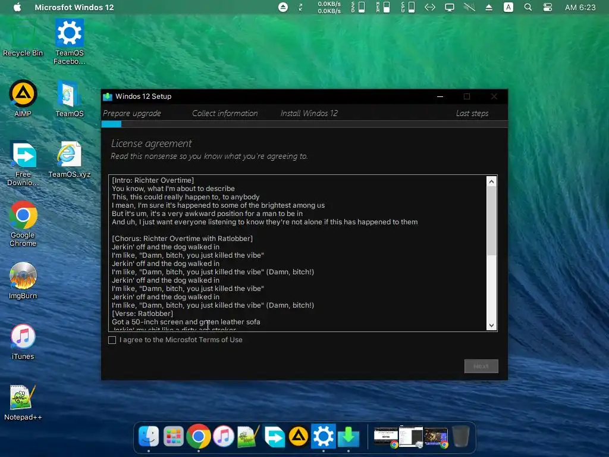
Task: Click the eject icon in menu bar
Action: pyautogui.click(x=489, y=7)
